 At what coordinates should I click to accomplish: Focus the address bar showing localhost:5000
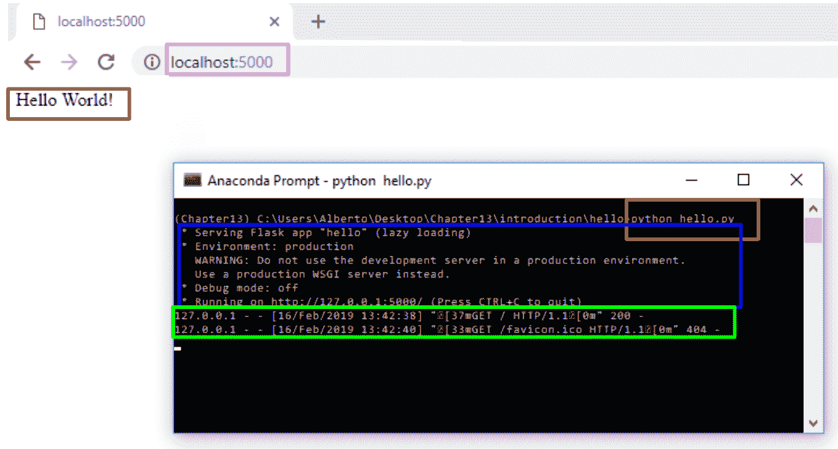[222, 62]
